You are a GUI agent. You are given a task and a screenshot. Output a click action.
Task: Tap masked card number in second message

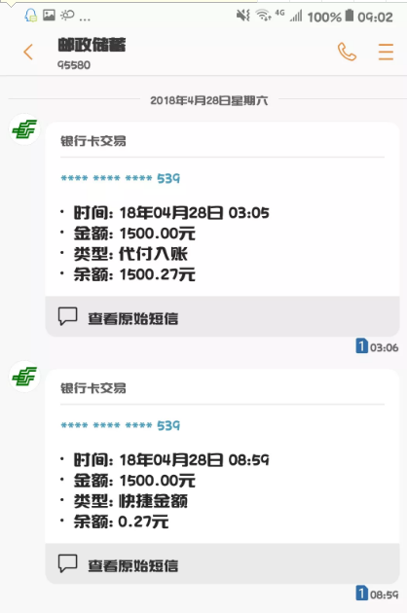point(120,425)
